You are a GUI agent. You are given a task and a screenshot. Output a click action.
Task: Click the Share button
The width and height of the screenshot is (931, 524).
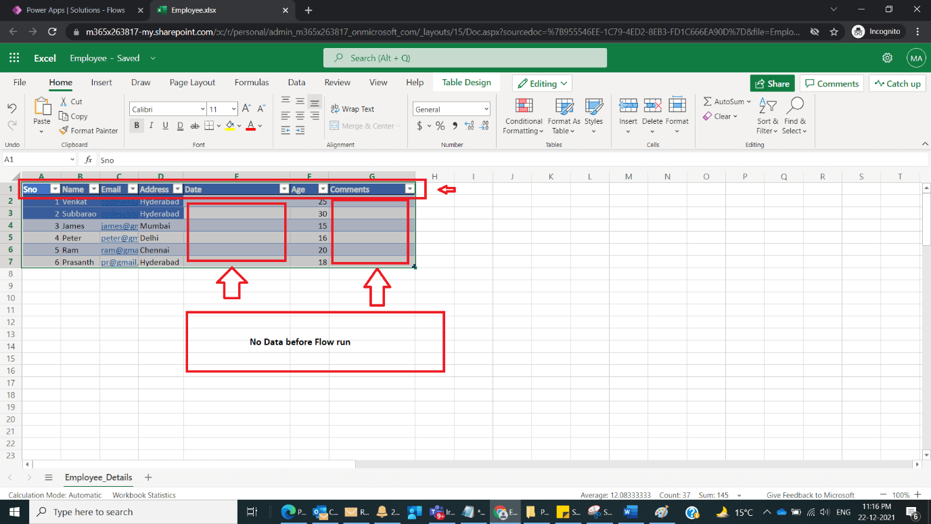tap(772, 83)
